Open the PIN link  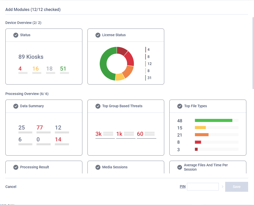point(183,187)
